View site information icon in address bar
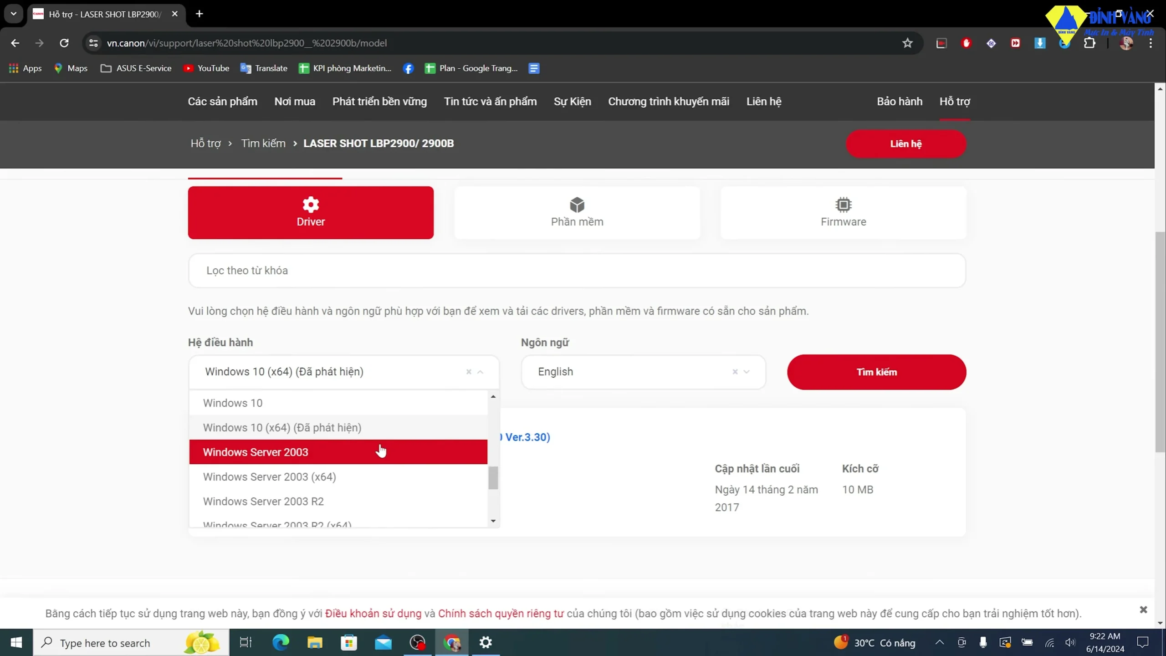 (93, 43)
